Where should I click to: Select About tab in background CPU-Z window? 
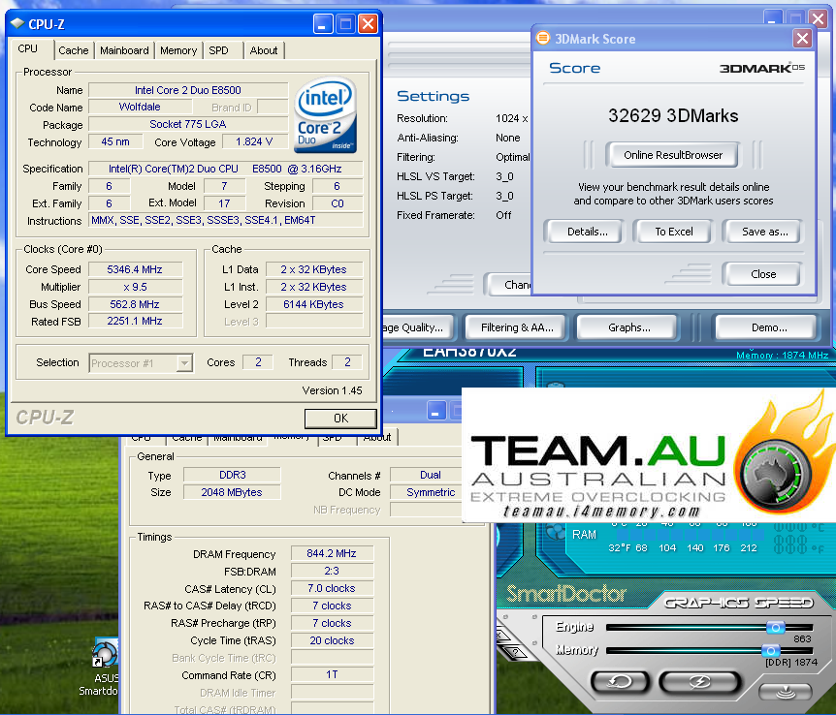(x=377, y=437)
